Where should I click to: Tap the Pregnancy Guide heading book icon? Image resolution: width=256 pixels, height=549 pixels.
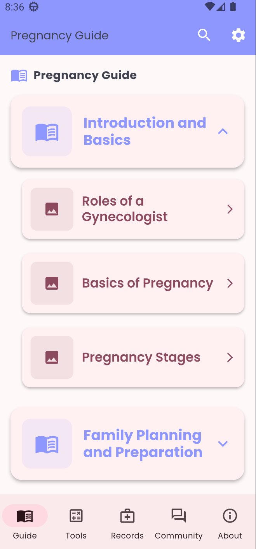tap(19, 75)
